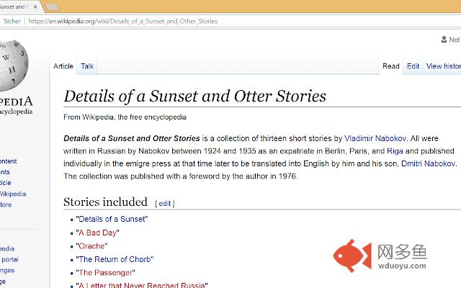Follow the Riga link

coord(395,151)
